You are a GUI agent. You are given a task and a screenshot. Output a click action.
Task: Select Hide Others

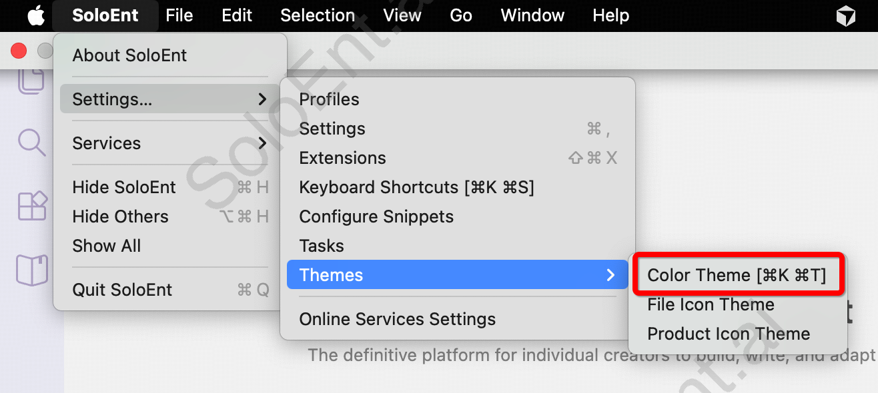(x=120, y=216)
